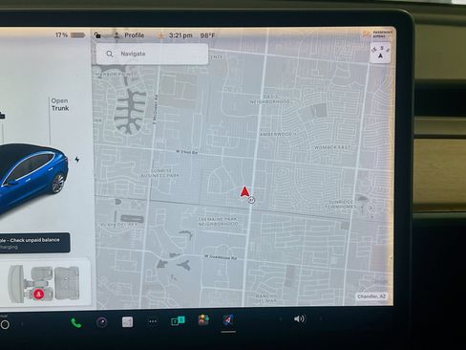Tap the left temperature arrow near the controls icon

pos(22,324)
